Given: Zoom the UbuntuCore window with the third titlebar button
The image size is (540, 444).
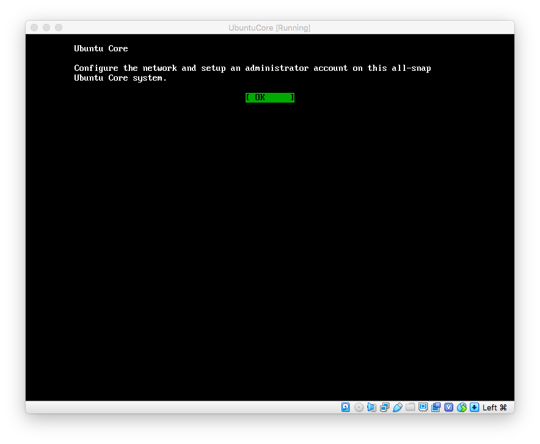Looking at the screenshot, I should (59, 27).
